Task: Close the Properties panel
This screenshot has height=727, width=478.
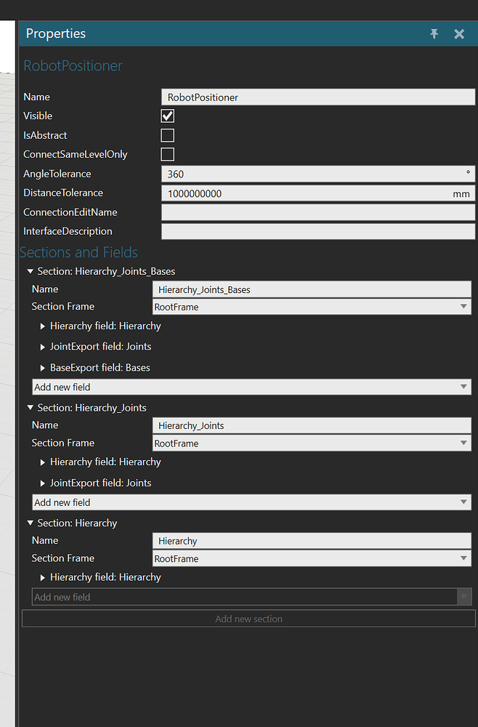Action: point(459,33)
